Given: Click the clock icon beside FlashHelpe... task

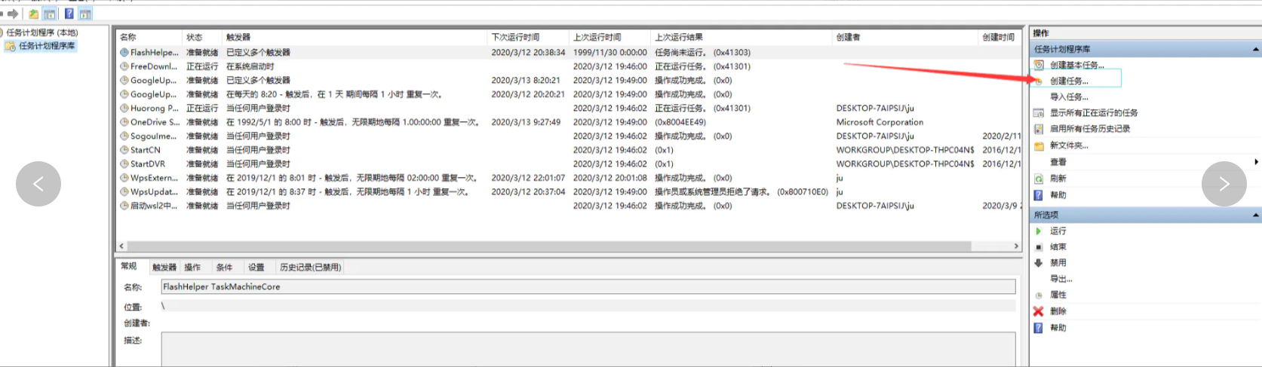Looking at the screenshot, I should [124, 53].
